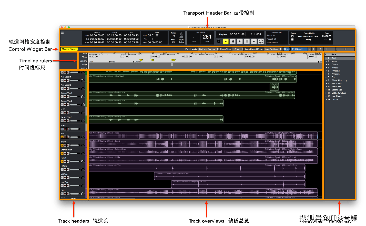
Task: Click the yellow Stop transport button
Action: click(226, 41)
